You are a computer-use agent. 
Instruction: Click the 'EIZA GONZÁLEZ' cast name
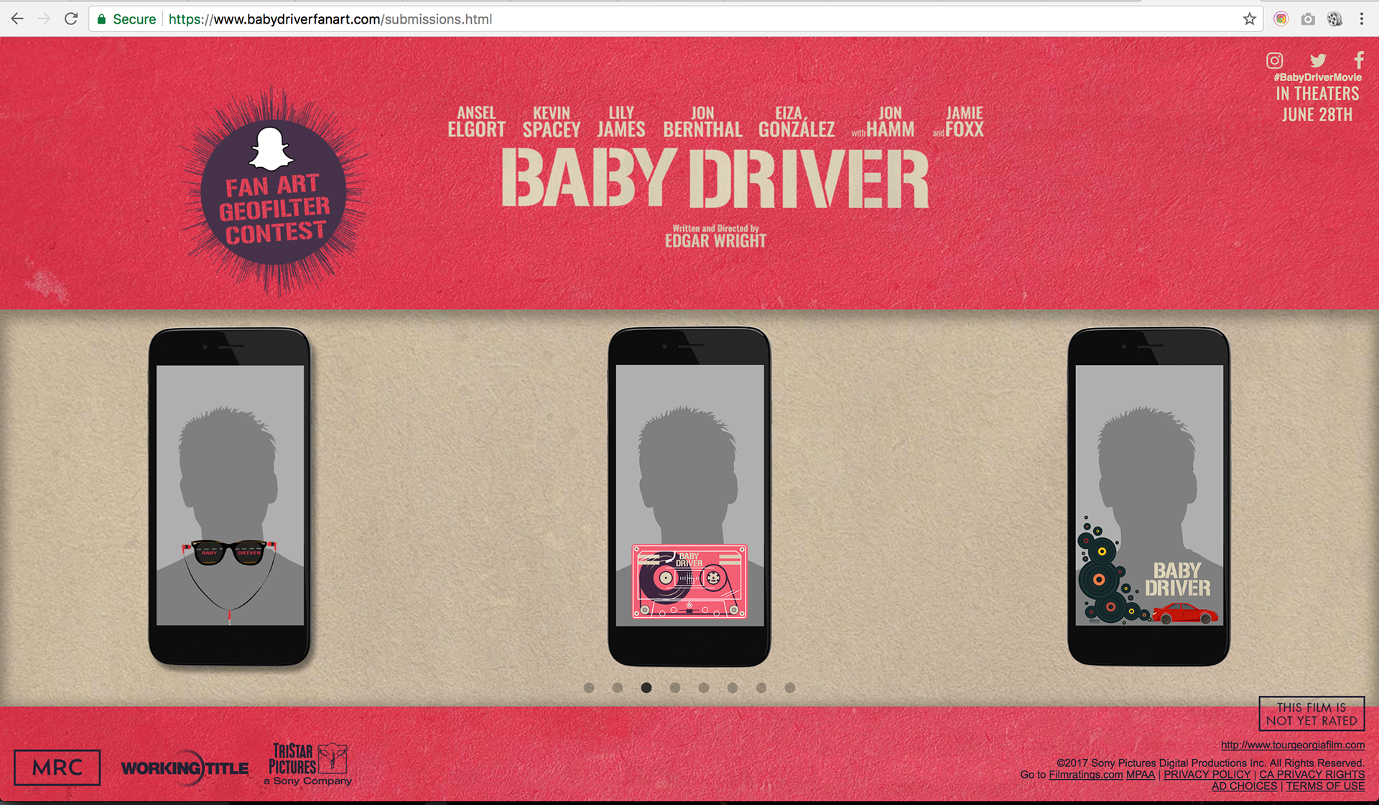pyautogui.click(x=797, y=121)
